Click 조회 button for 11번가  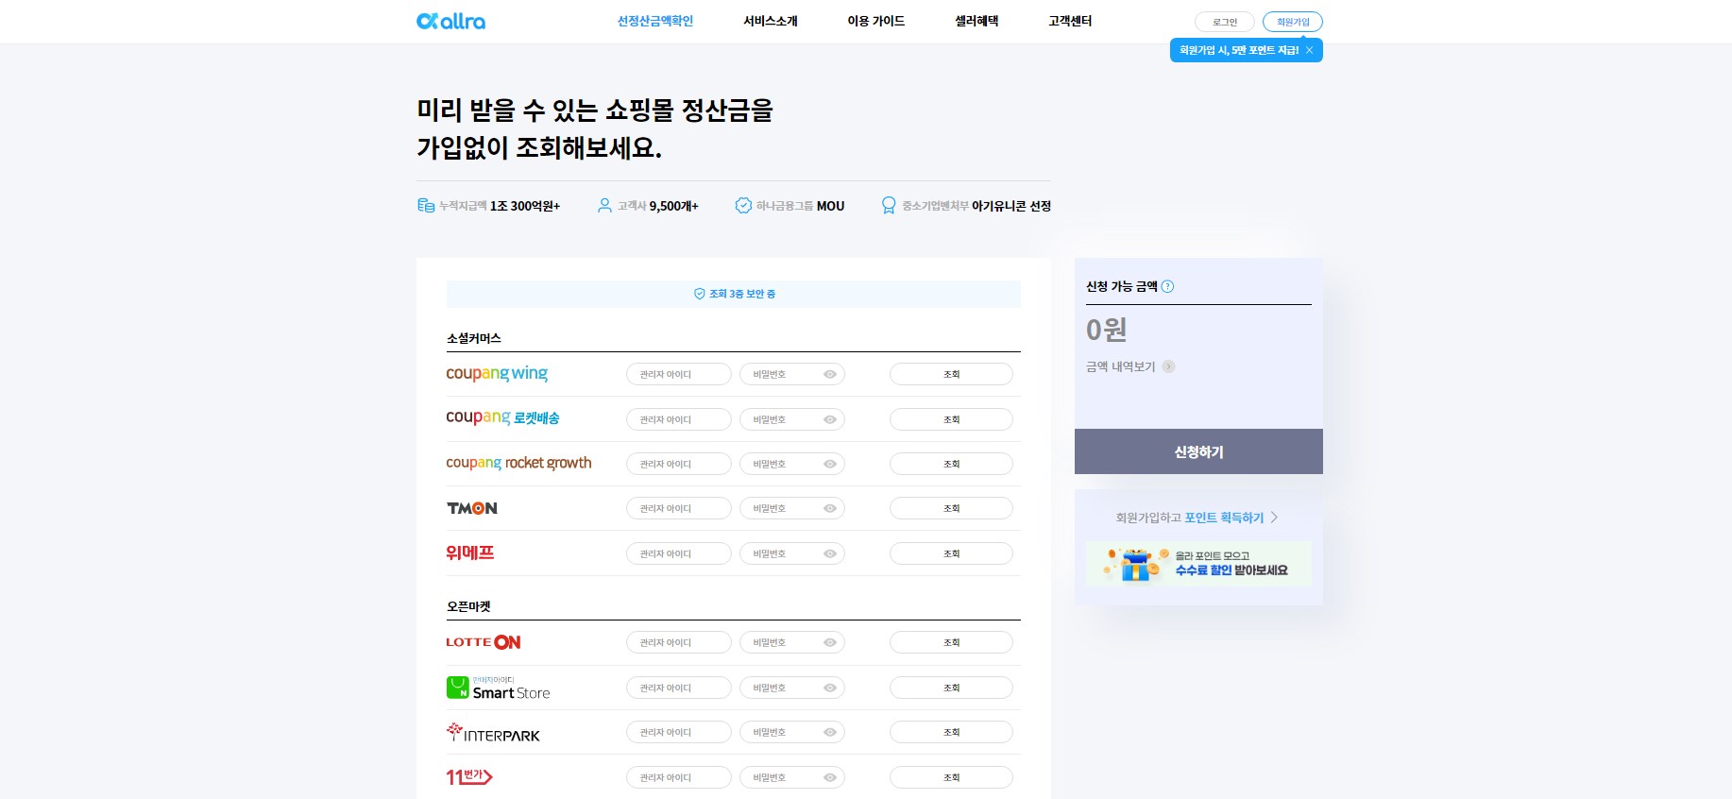click(951, 777)
